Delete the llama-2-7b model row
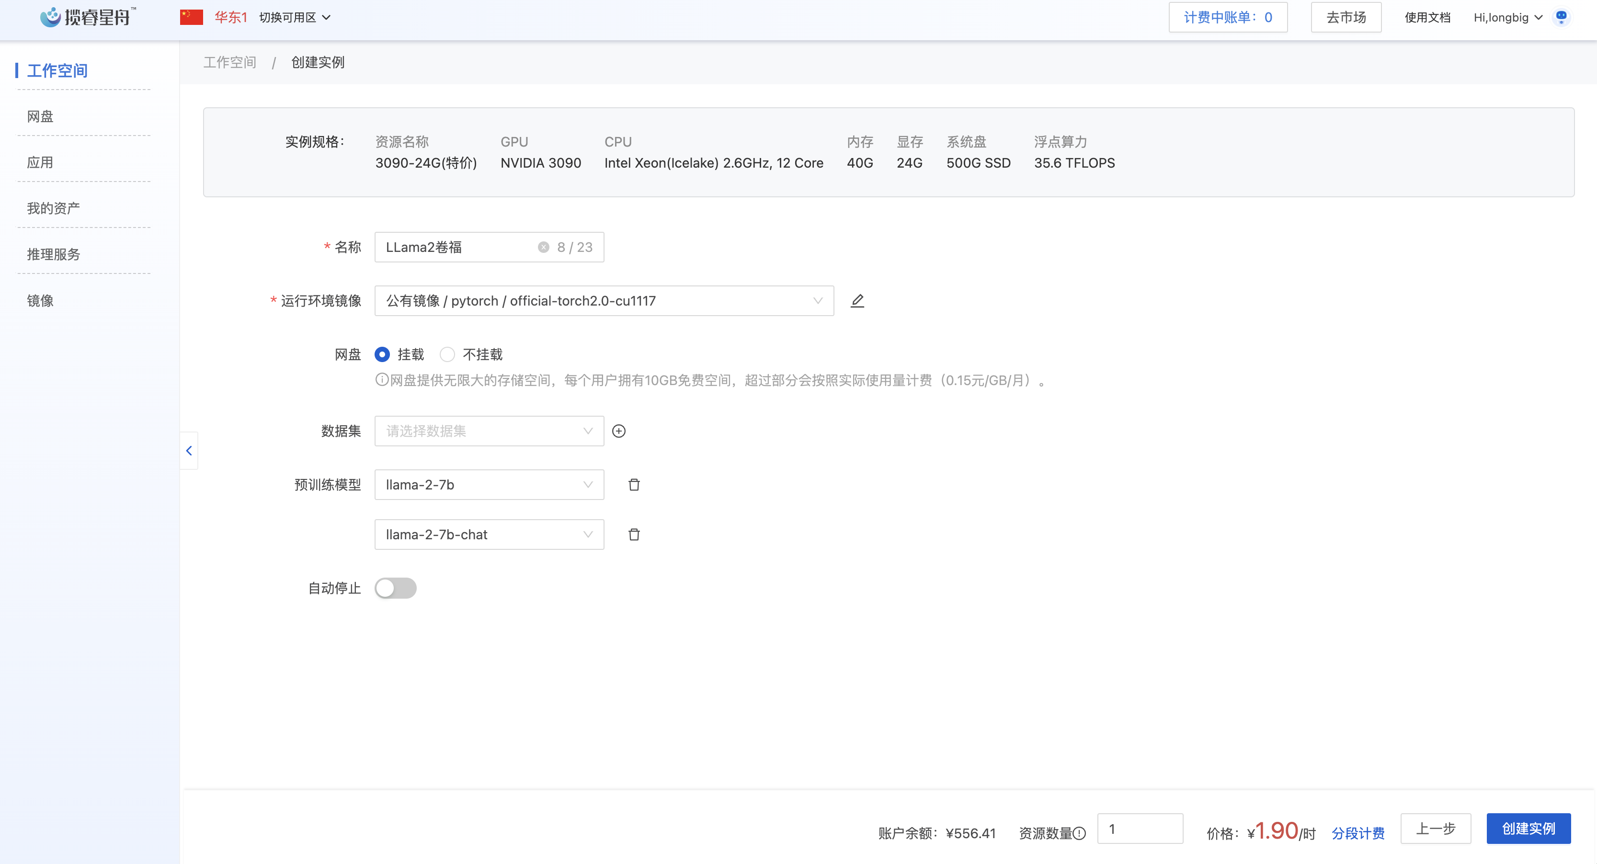1597x864 pixels. pos(634,485)
